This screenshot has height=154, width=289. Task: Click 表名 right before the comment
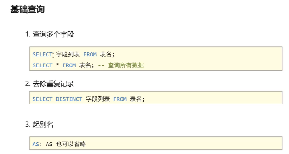85,65
